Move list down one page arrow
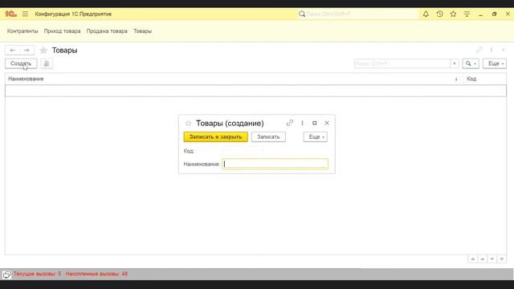The height and width of the screenshot is (289, 514). tap(492, 259)
